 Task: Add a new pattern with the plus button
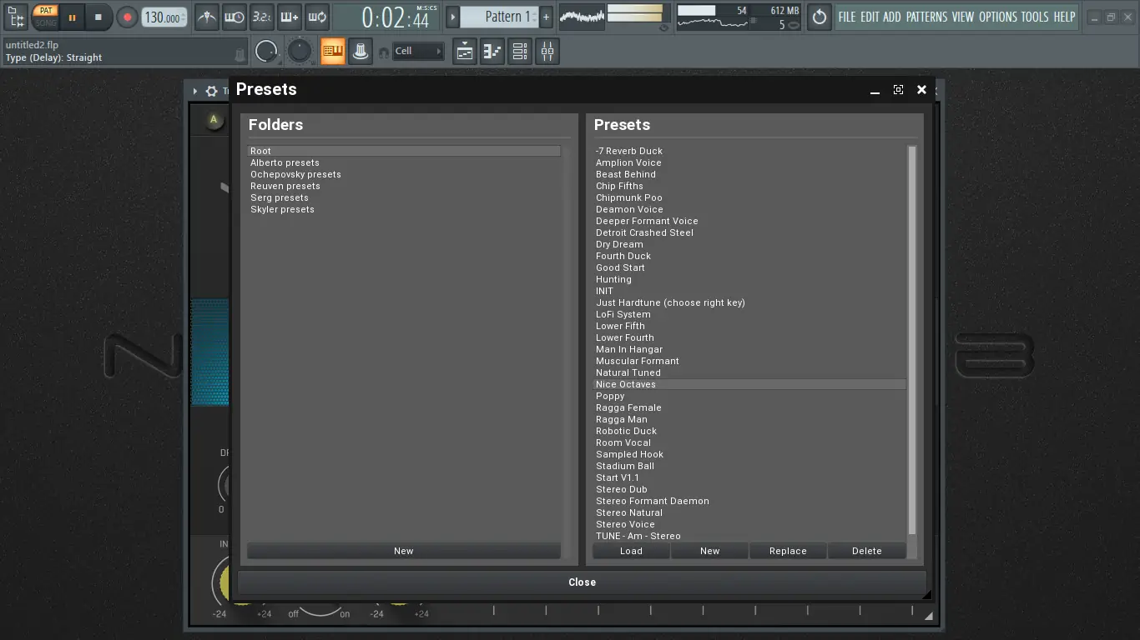(546, 17)
